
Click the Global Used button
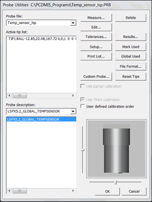131,56
